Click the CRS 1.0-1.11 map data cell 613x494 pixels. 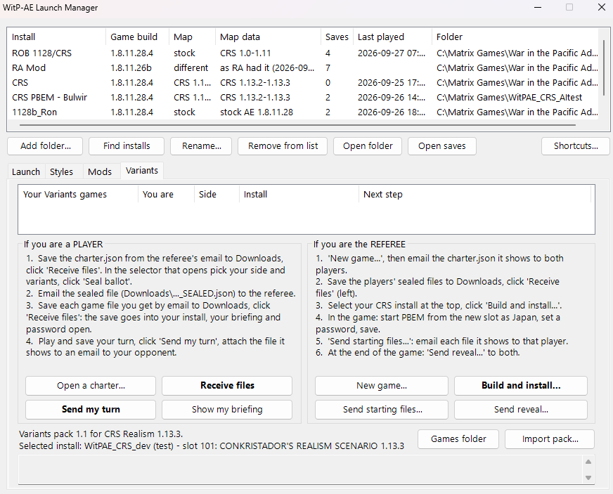(x=245, y=53)
